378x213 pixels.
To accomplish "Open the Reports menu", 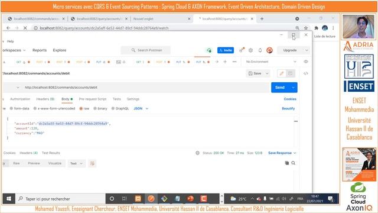I will [x=40, y=50].
